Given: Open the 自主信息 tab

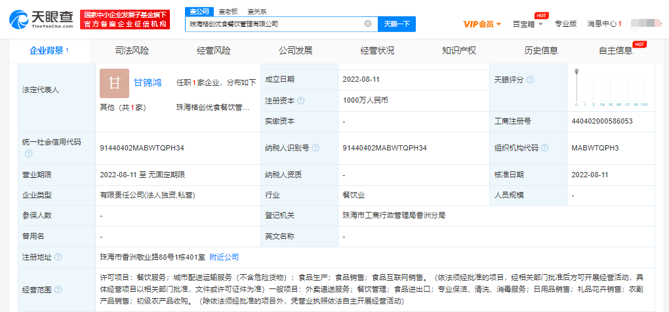Looking at the screenshot, I should (x=617, y=50).
